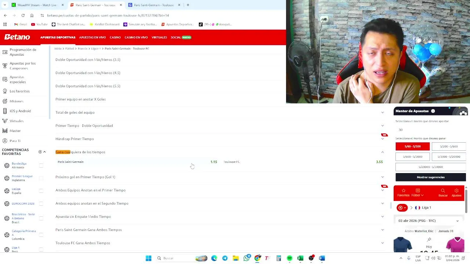This screenshot has height=264, width=470.
Task: Open Programación de Apuestas sidebar icon
Action: (x=5, y=52)
